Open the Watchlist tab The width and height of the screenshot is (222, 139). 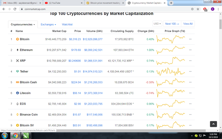pos(67,24)
